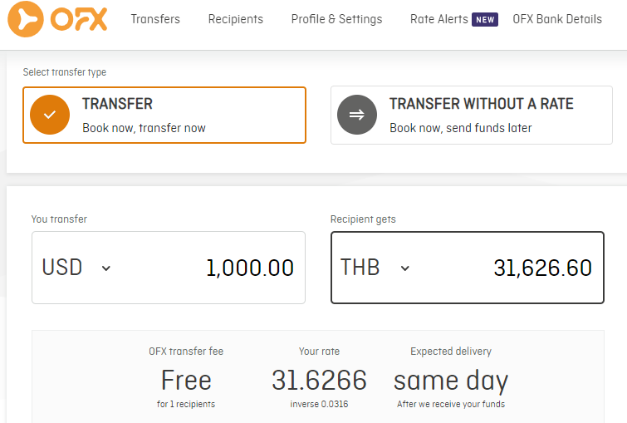Go to Profile & Settings
This screenshot has width=627, height=423.
tap(336, 19)
